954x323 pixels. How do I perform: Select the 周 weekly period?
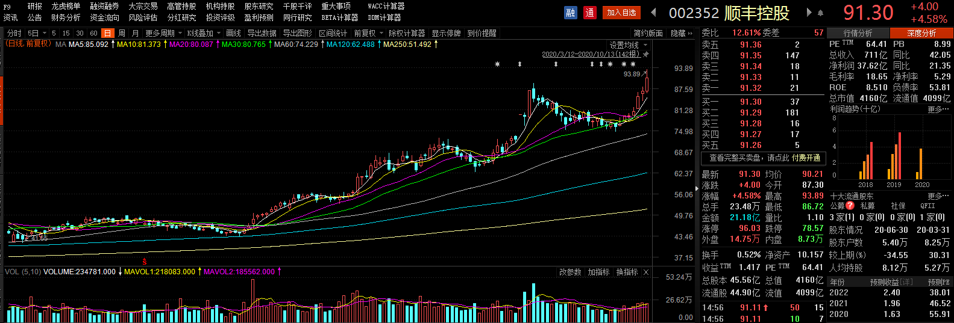click(x=122, y=33)
